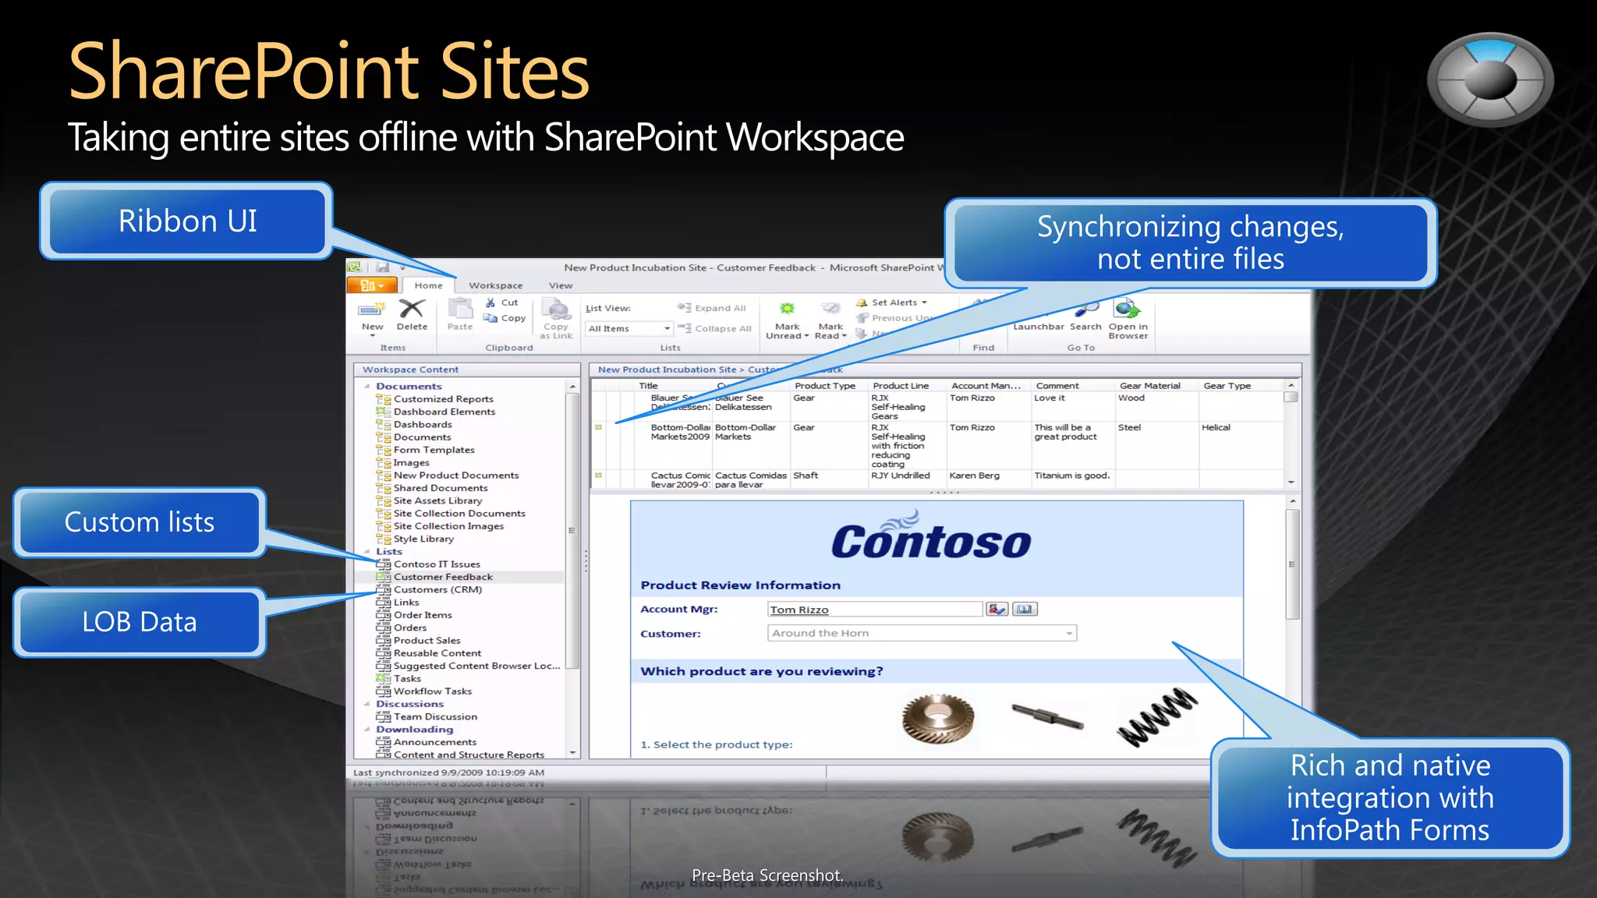Collapse the Downloading tree group

click(367, 730)
